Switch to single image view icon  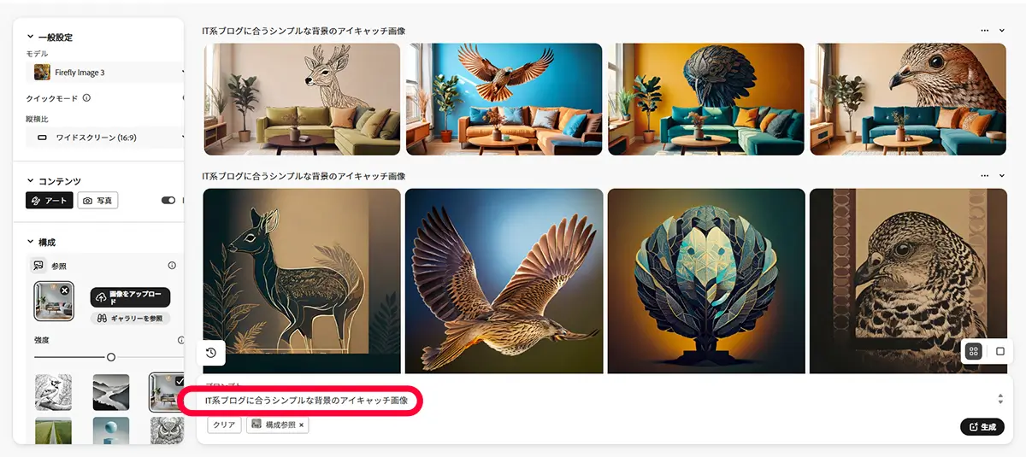pos(1000,351)
